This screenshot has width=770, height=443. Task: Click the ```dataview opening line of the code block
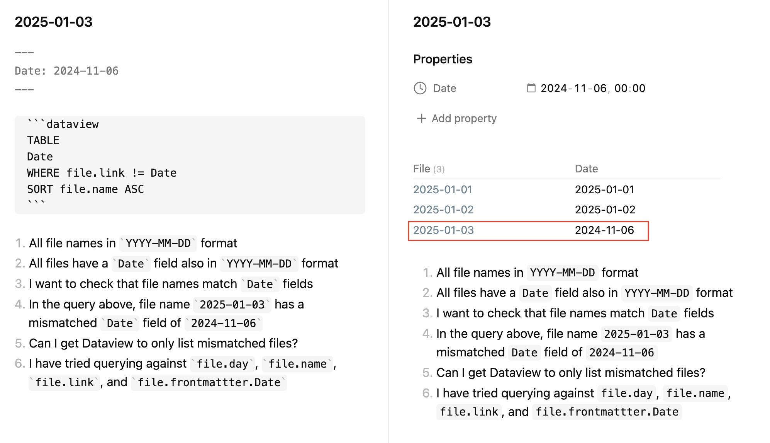[x=63, y=124]
